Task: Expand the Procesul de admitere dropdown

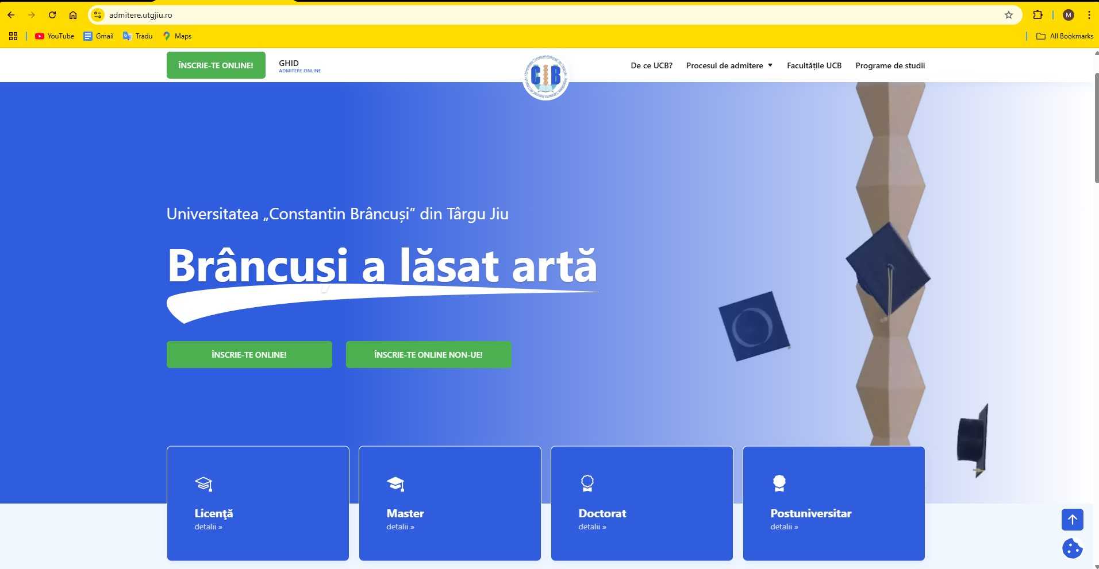Action: 728,65
